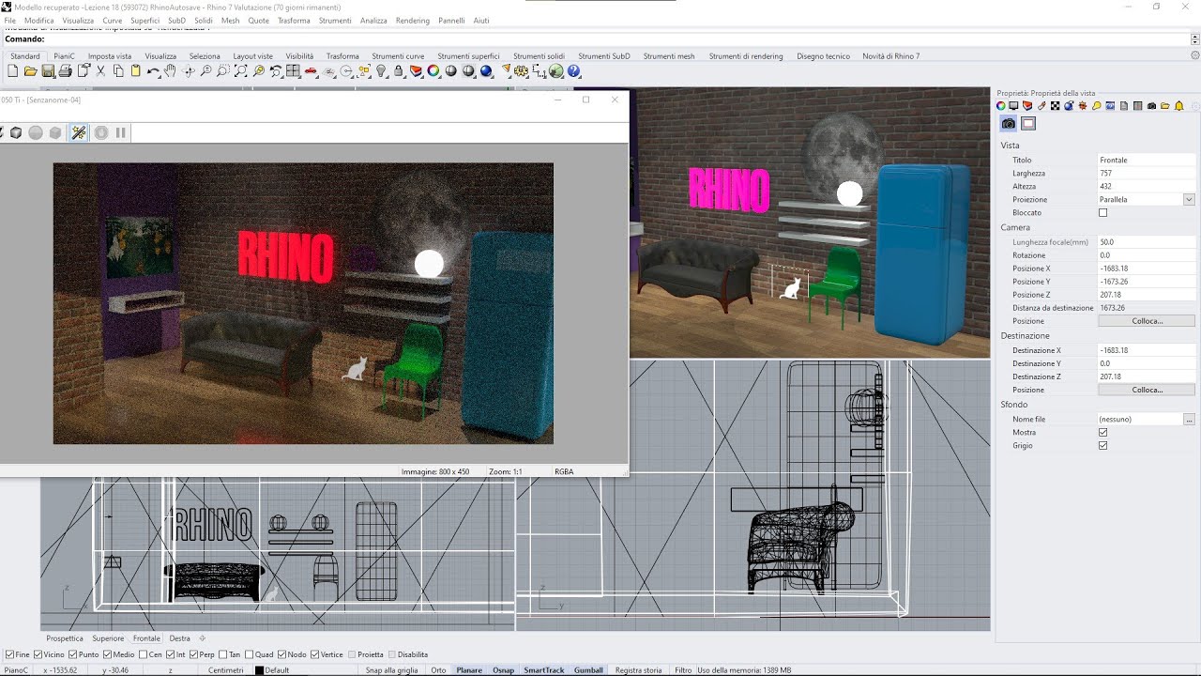
Task: Click Snap alla griglia in status bar
Action: coord(392,670)
